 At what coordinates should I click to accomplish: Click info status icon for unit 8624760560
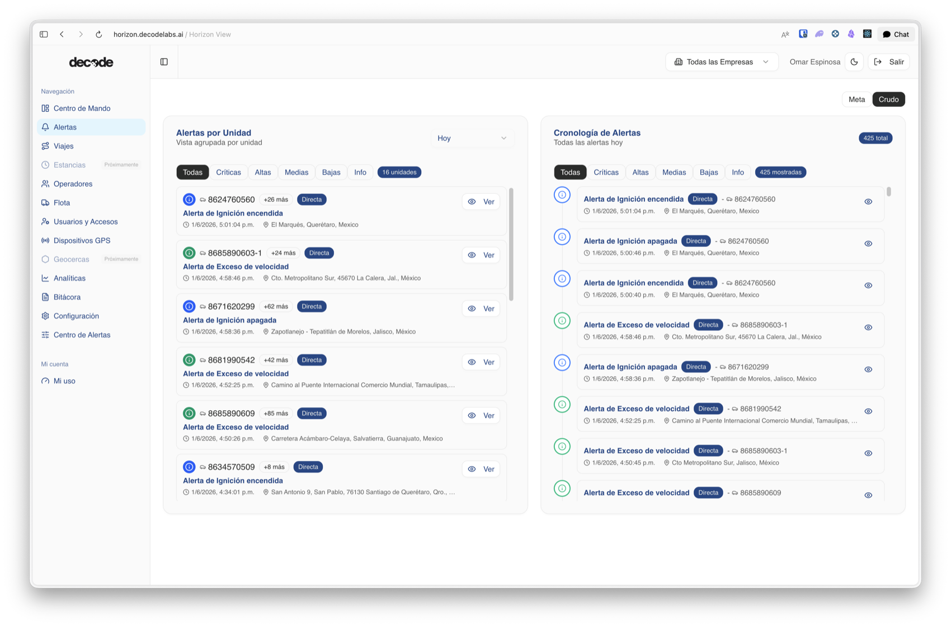(x=189, y=199)
